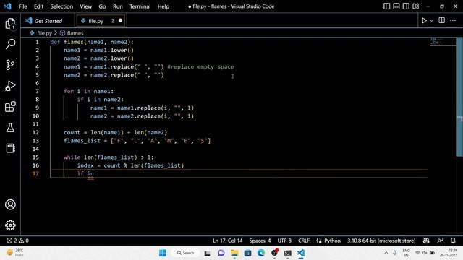Select Python language mode in status bar
Viewport: 463px width, 260px height.
tap(332, 240)
